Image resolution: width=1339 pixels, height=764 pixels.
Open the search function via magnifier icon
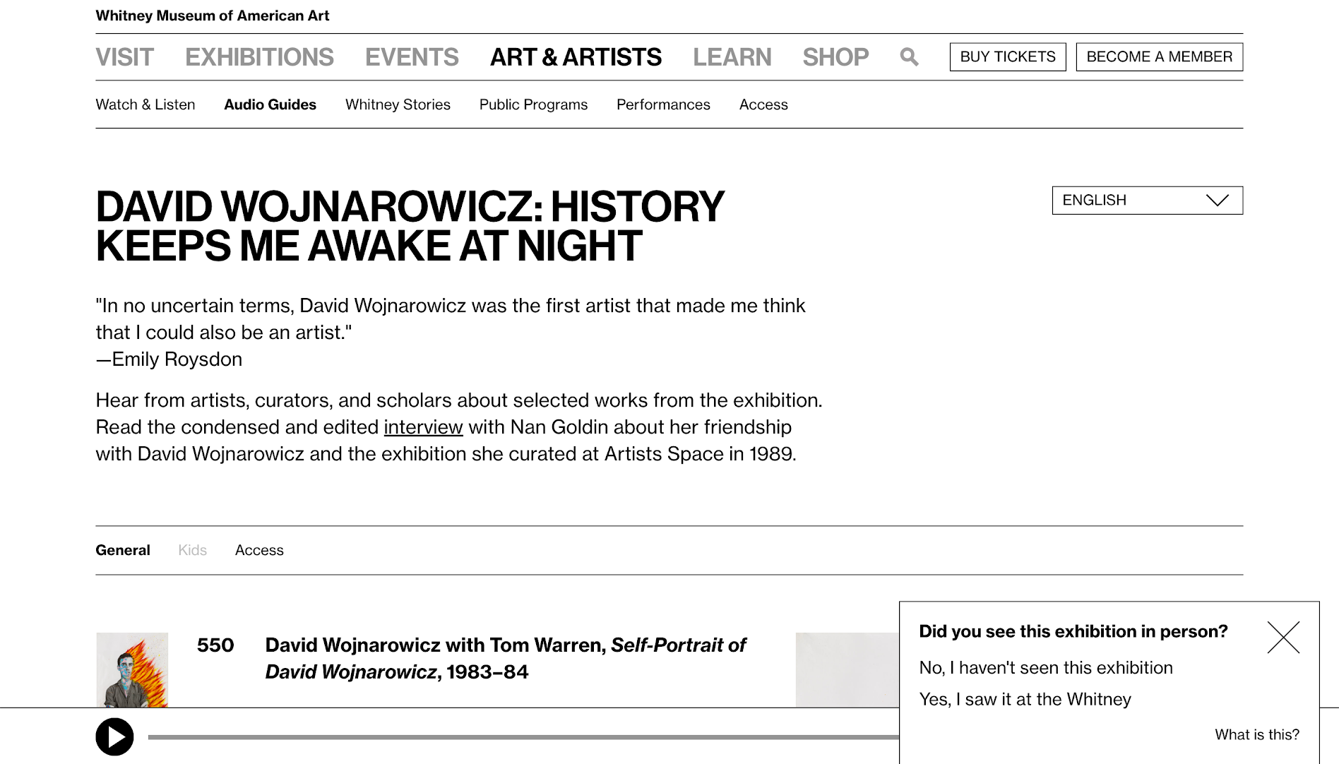tap(910, 56)
